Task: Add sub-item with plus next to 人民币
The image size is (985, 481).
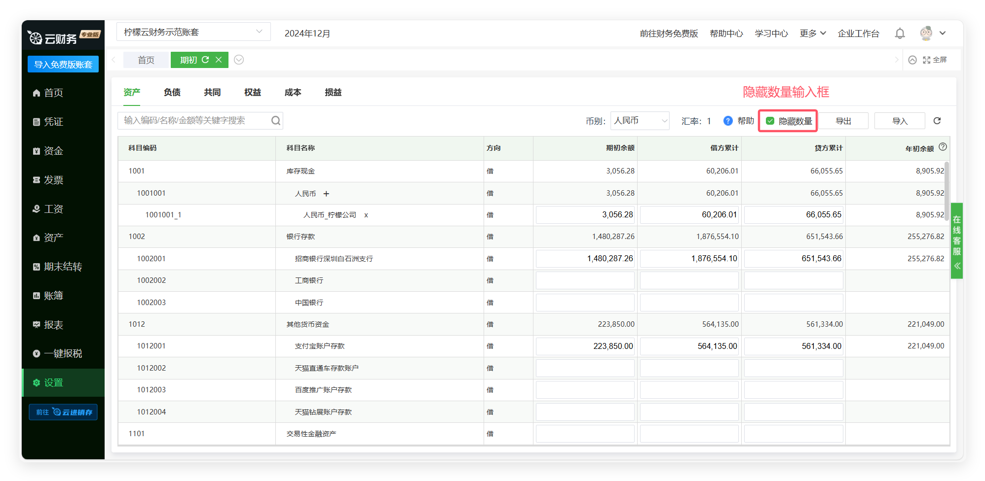Action: 326,194
